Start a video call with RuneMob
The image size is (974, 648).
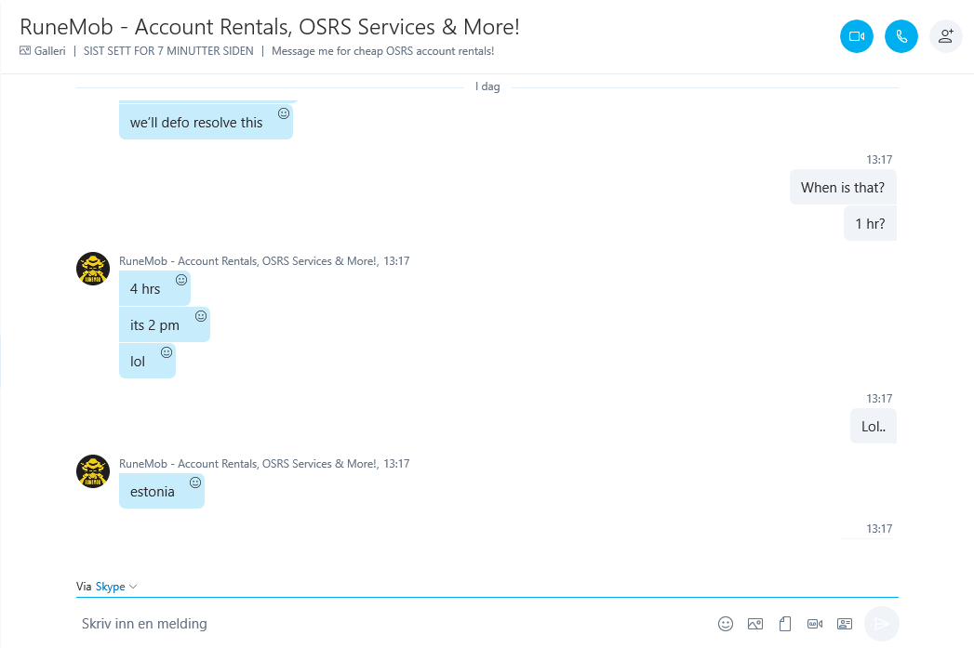pyautogui.click(x=857, y=36)
